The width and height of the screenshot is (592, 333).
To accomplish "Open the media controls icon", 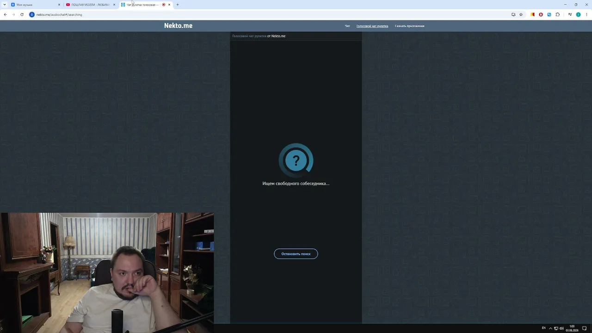I will coord(570,14).
